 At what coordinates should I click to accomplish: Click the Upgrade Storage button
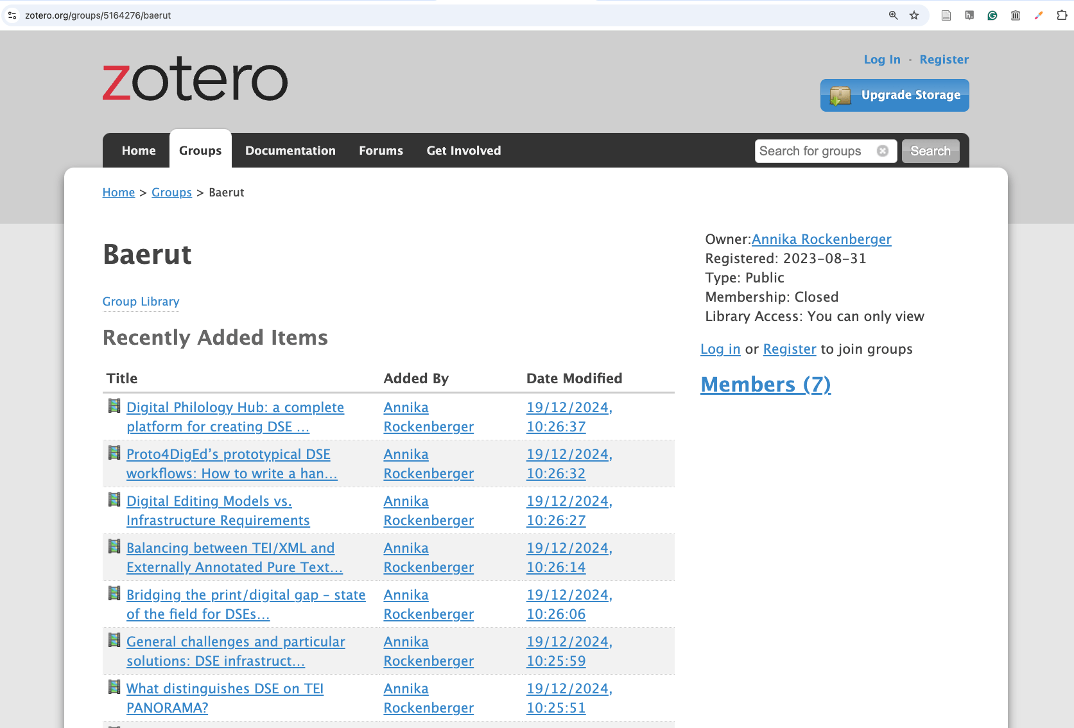[894, 95]
